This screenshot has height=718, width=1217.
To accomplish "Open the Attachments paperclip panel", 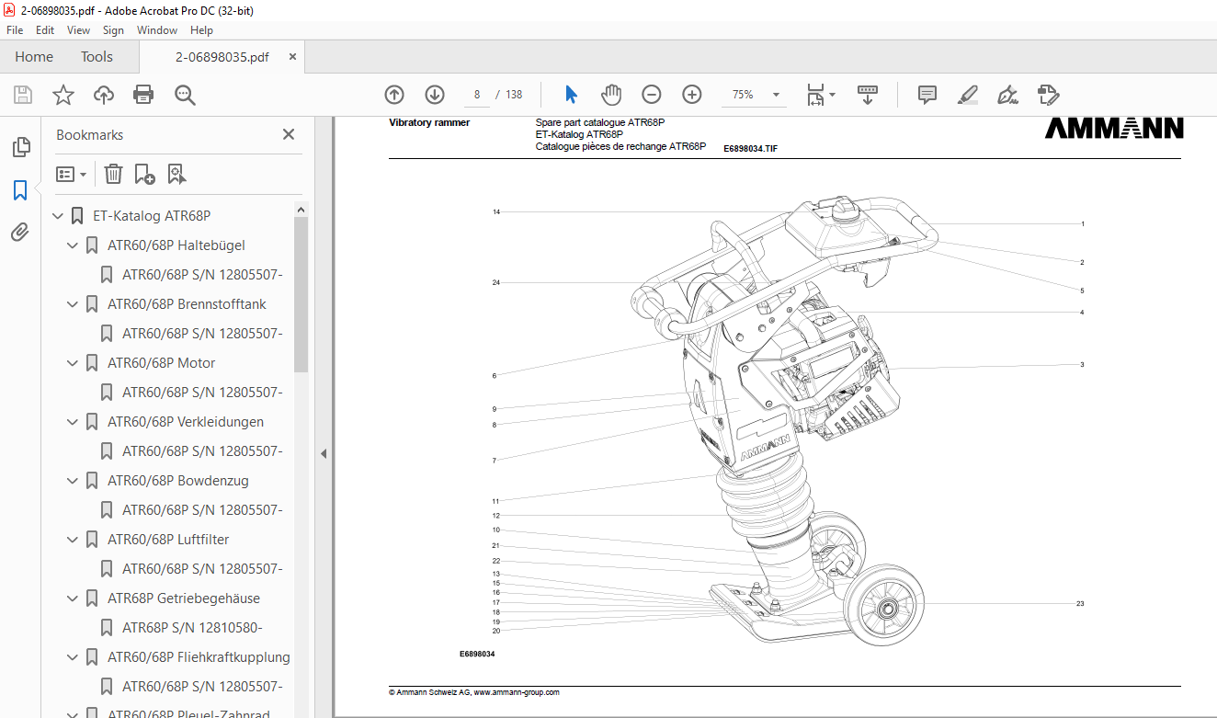I will (x=20, y=233).
